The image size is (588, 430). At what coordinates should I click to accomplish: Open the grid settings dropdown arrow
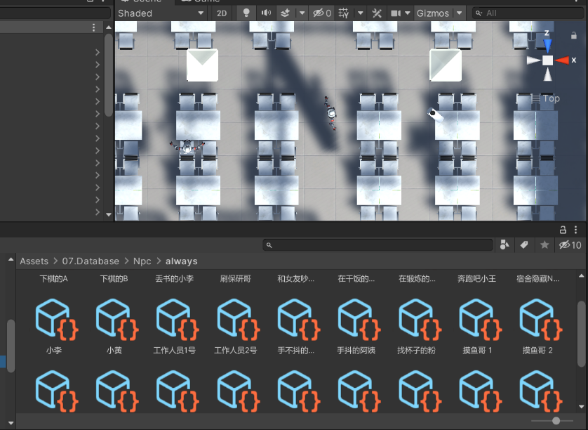(x=361, y=13)
